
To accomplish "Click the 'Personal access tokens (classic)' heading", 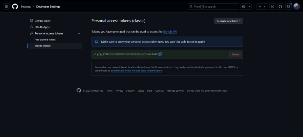I will (118, 21).
